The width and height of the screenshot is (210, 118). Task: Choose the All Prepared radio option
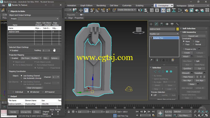[x=43, y=92]
